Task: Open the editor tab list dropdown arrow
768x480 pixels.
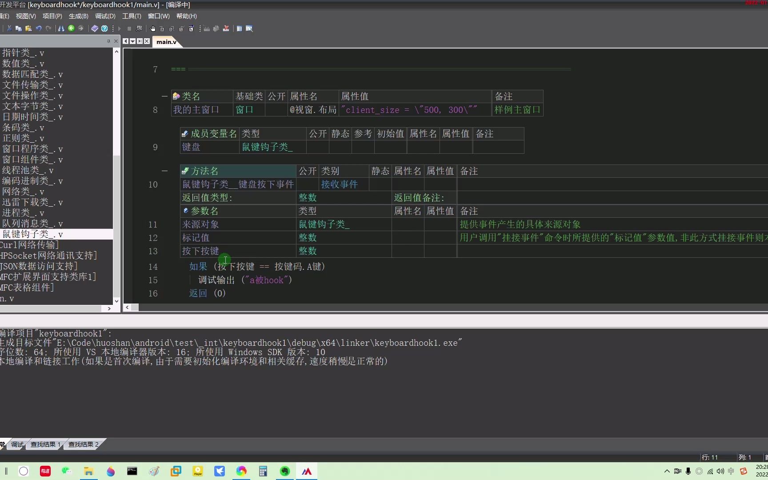Action: coord(133,41)
